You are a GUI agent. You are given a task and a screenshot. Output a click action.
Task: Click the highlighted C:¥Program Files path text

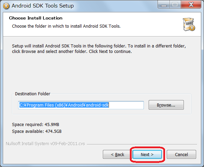click(64, 105)
